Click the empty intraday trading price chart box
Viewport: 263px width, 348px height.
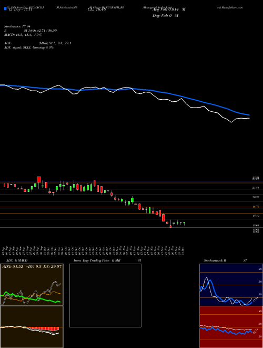(x=105, y=295)
